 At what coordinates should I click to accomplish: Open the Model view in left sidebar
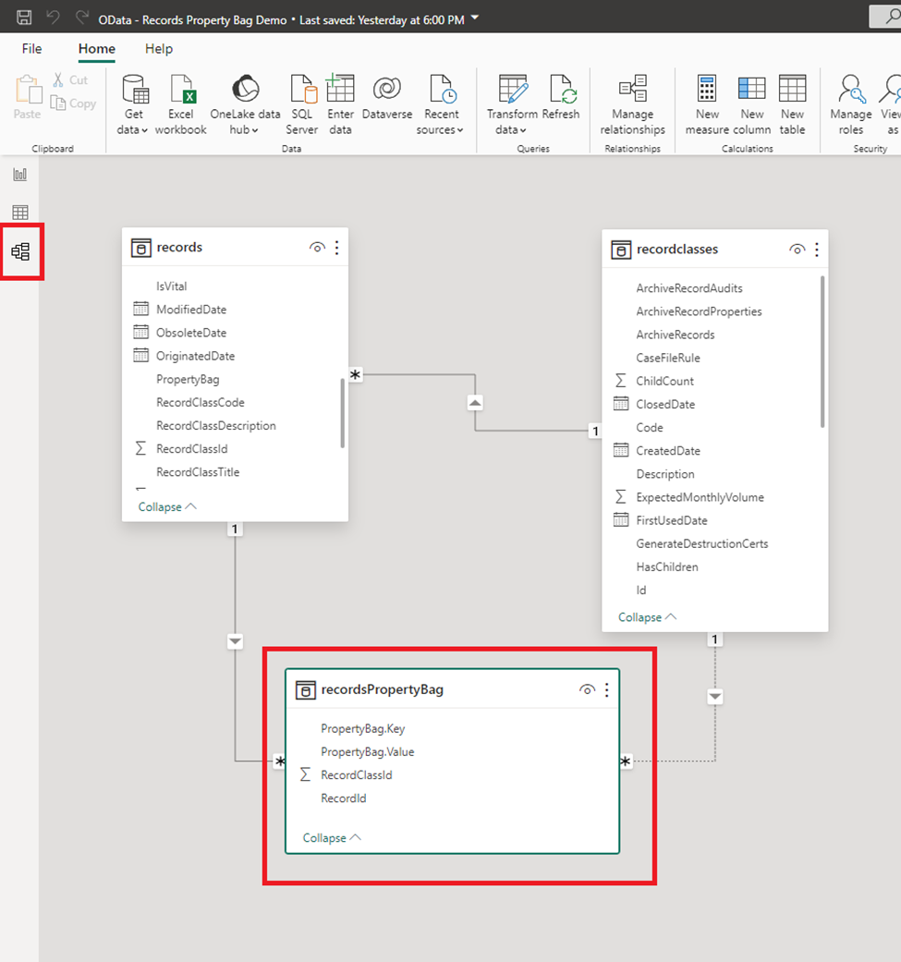click(x=20, y=251)
